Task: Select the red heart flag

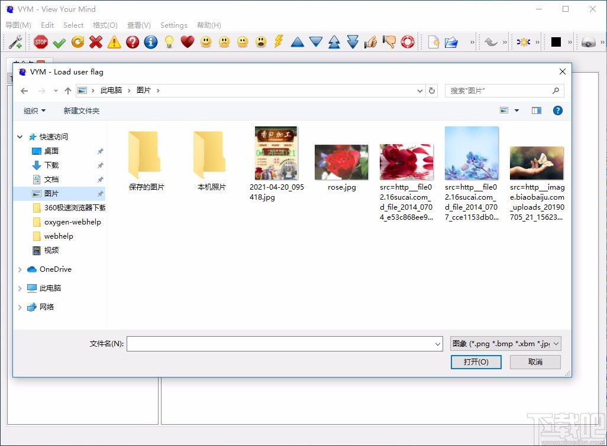Action: pyautogui.click(x=188, y=42)
